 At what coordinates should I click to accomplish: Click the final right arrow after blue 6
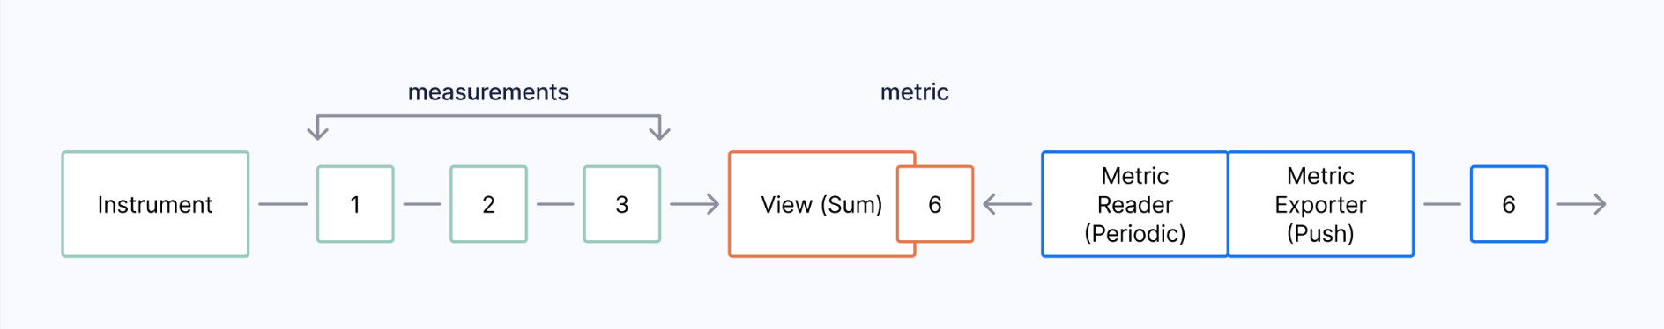(x=1581, y=204)
